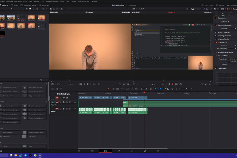Open the Keyframes panel button
The width and height of the screenshot is (237, 158).
coord(44,5)
